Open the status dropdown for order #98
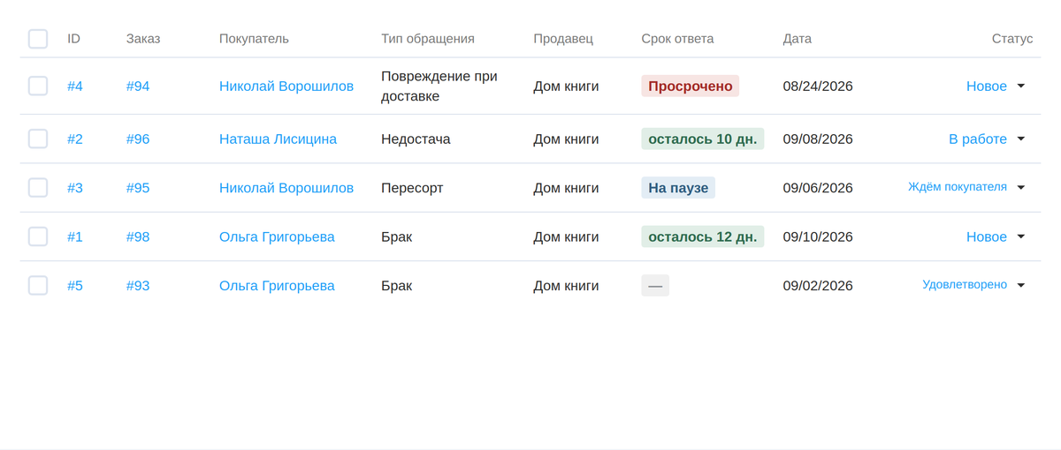This screenshot has width=1061, height=450. (996, 236)
